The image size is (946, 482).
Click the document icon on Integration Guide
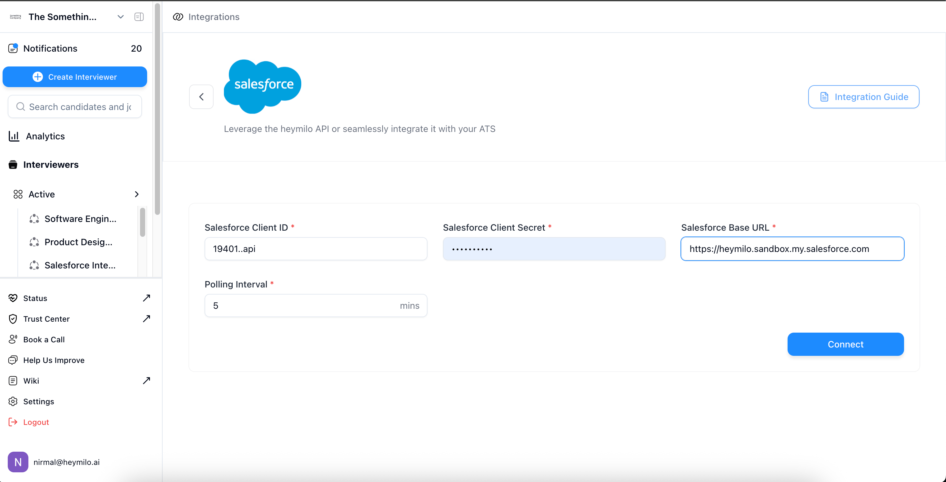[824, 96]
